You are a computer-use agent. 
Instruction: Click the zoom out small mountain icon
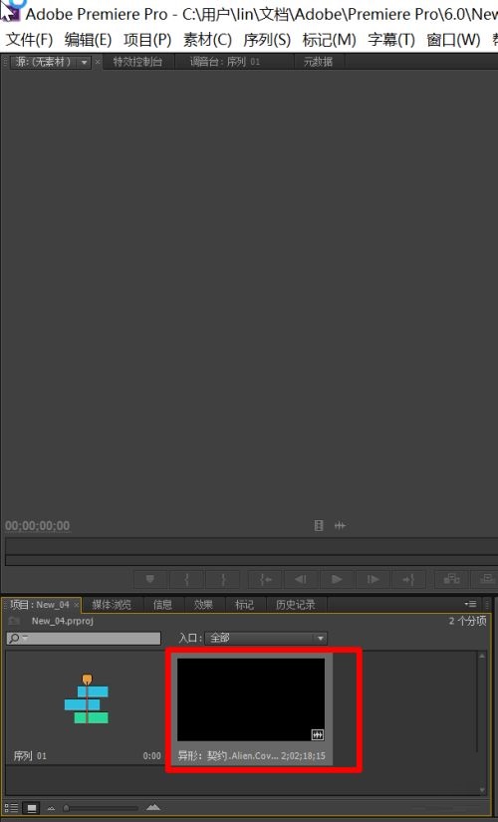(x=51, y=808)
